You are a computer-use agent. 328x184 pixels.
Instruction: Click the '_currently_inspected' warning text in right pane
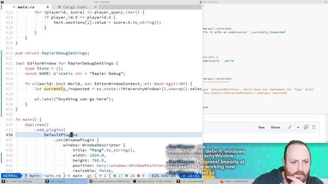click(x=267, y=32)
